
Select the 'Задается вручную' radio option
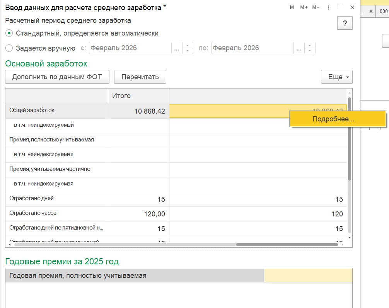10,48
